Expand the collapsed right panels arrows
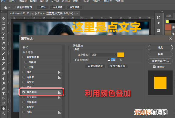The height and width of the screenshot is (118, 175). coord(162,12)
